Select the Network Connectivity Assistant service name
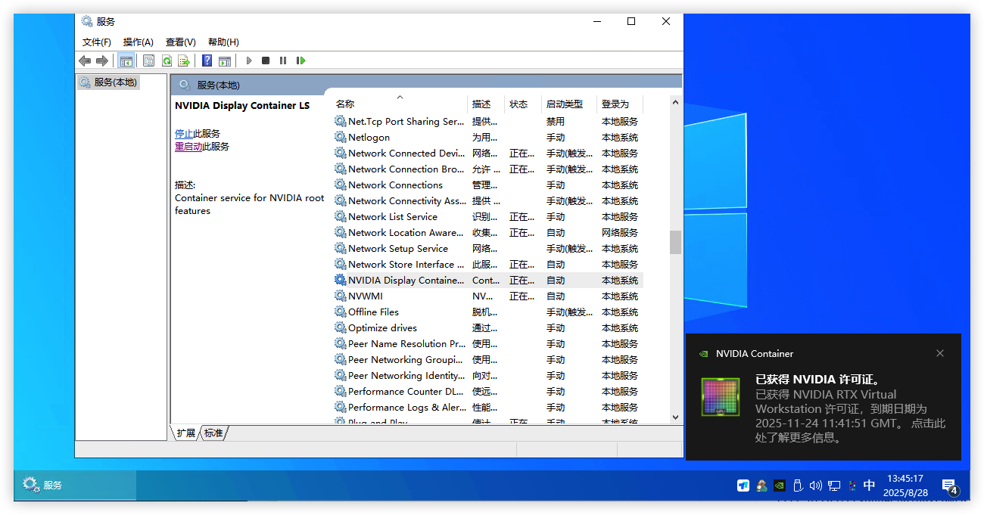This screenshot has width=984, height=515. pos(407,200)
